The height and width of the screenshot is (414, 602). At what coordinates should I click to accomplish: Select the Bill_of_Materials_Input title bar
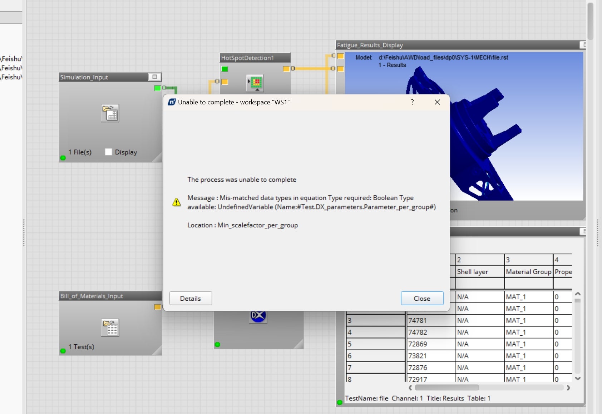click(110, 296)
